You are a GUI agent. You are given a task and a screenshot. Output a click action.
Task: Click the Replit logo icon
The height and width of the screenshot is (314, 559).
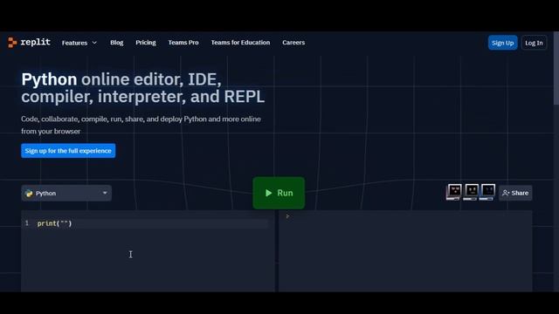pyautogui.click(x=12, y=43)
